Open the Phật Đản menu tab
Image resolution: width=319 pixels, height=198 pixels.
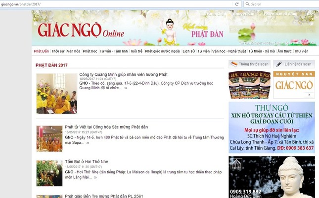42,51
